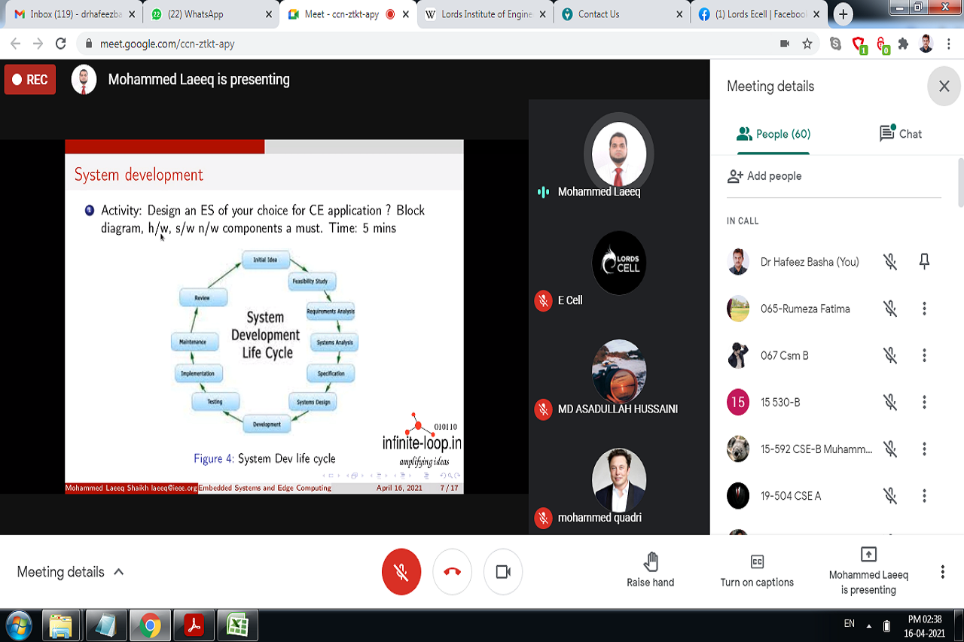Open Excel from the Windows taskbar

click(x=238, y=625)
